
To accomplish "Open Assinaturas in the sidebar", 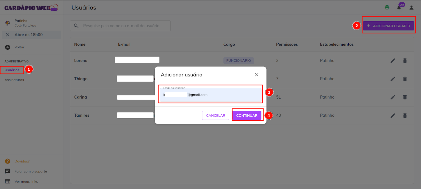I will tap(14, 80).
